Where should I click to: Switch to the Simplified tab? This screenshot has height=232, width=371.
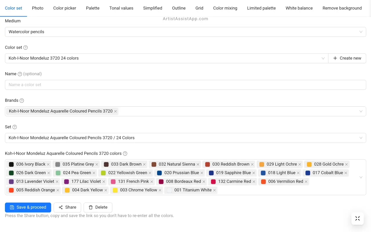[x=153, y=8]
